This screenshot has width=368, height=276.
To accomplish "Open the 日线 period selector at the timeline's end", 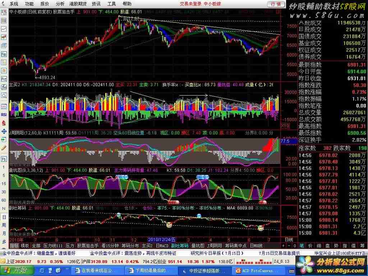I will point(289,240).
